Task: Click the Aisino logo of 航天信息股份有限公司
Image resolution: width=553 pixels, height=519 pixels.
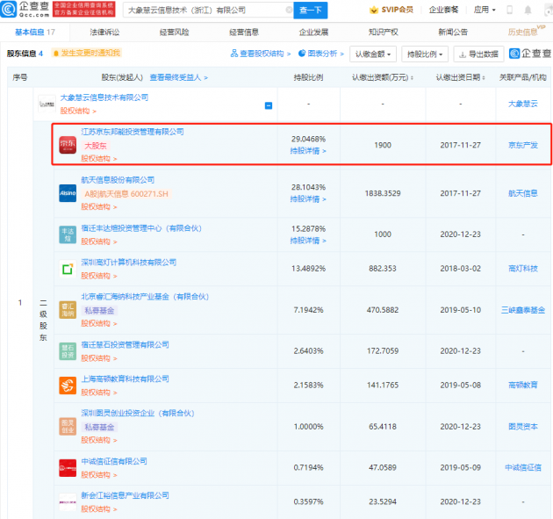Action: coord(68,193)
